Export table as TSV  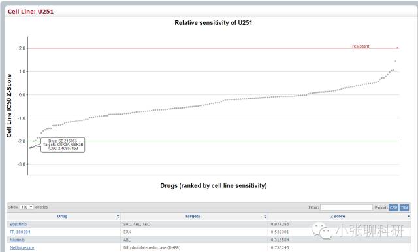[x=404, y=207]
